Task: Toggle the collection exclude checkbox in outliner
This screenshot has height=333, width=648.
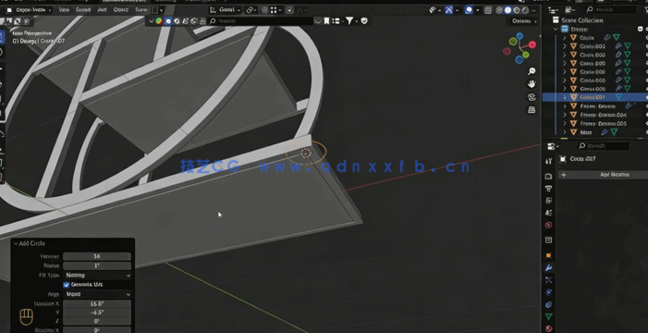Action: tap(641, 29)
